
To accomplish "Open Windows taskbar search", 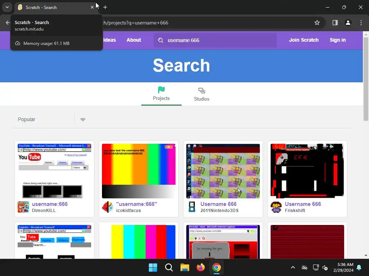I will point(169,267).
